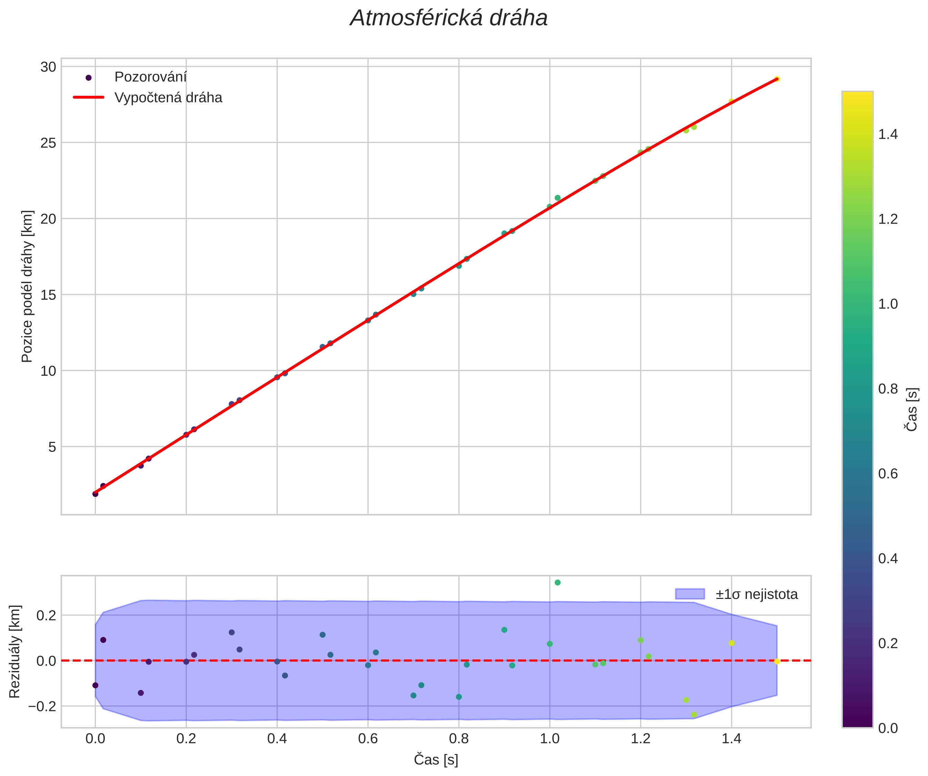Click the yellow residual point at the right end

pyautogui.click(x=777, y=661)
